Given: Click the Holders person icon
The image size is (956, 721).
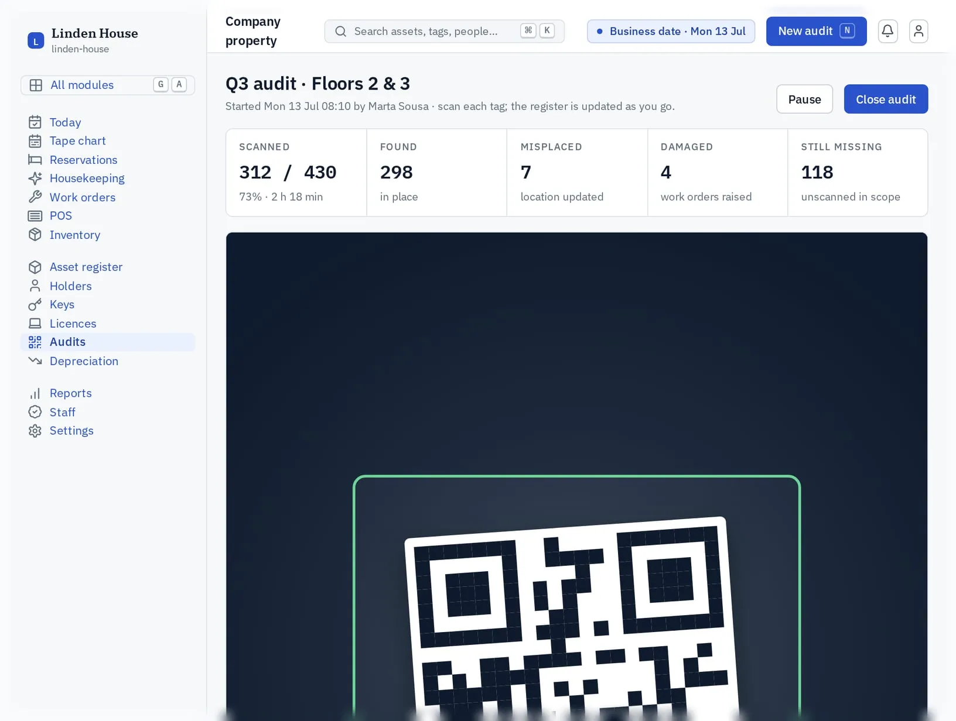Looking at the screenshot, I should [x=35, y=286].
